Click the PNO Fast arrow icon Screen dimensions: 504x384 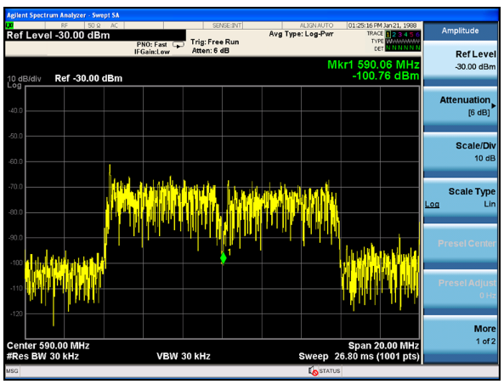click(178, 45)
